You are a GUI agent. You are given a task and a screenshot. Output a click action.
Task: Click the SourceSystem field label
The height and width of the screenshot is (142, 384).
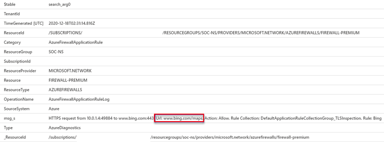click(x=16, y=109)
